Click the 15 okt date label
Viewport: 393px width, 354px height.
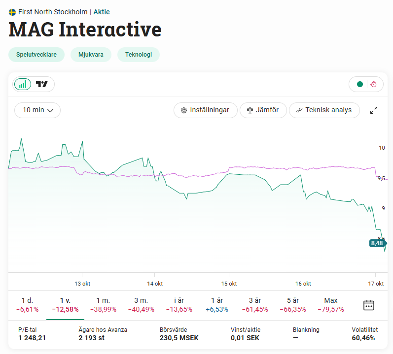tap(229, 284)
